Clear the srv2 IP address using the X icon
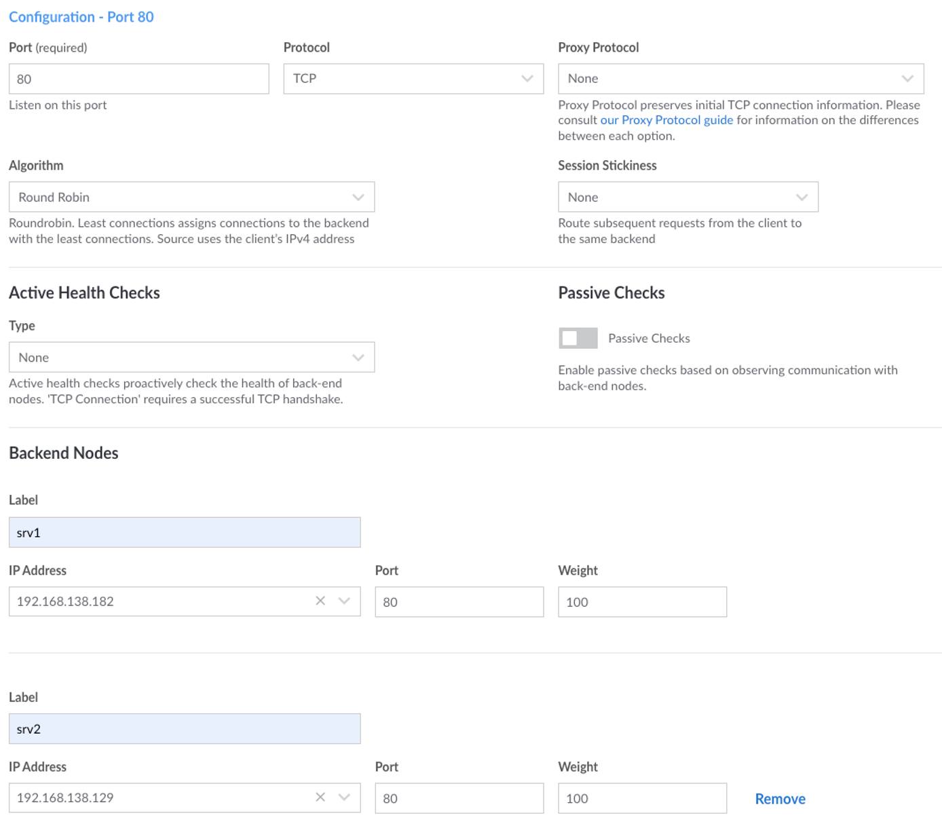The height and width of the screenshot is (826, 942). pos(320,798)
